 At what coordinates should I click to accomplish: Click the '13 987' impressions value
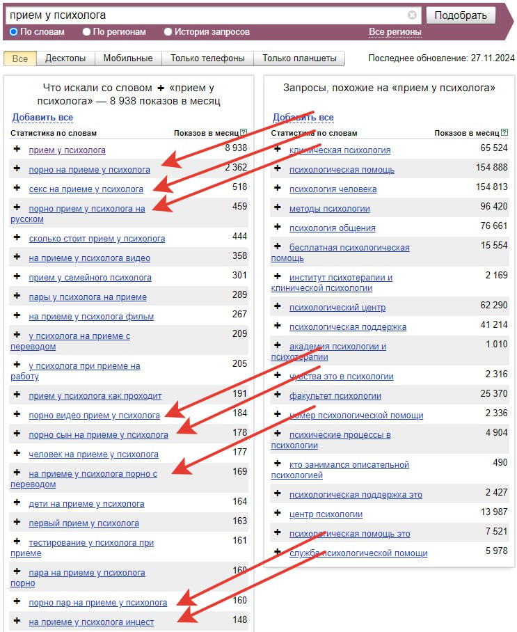point(493,512)
